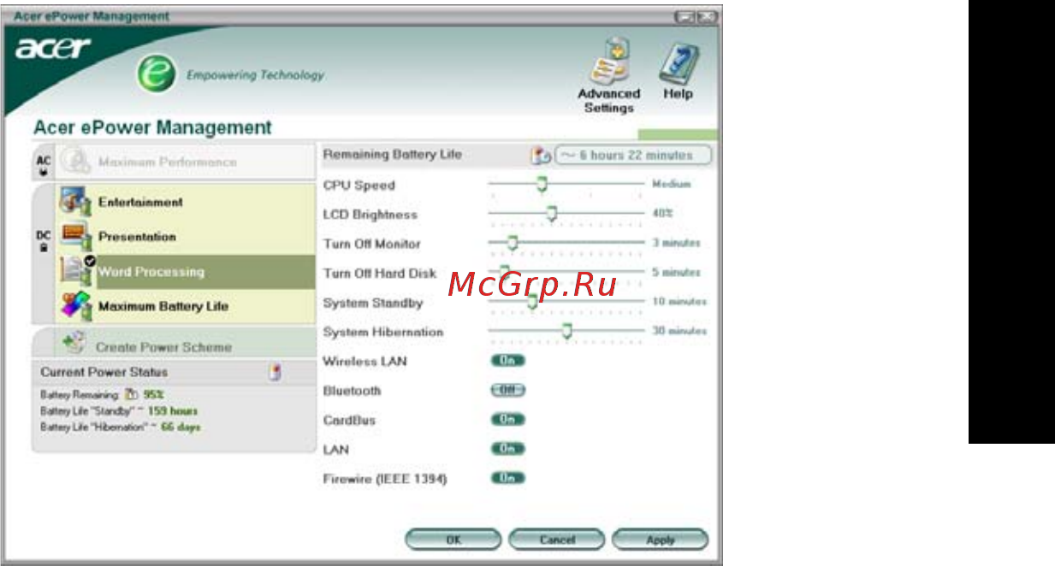1055x566 pixels.
Task: Select the Presentation power profile
Action: click(187, 238)
